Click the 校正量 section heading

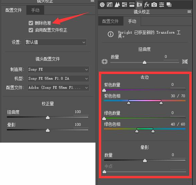(x=48, y=104)
